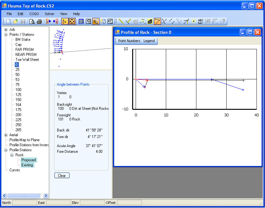Image resolution: width=265 pixels, height=208 pixels.
Task: Click the Clear button
Action: pos(62,175)
